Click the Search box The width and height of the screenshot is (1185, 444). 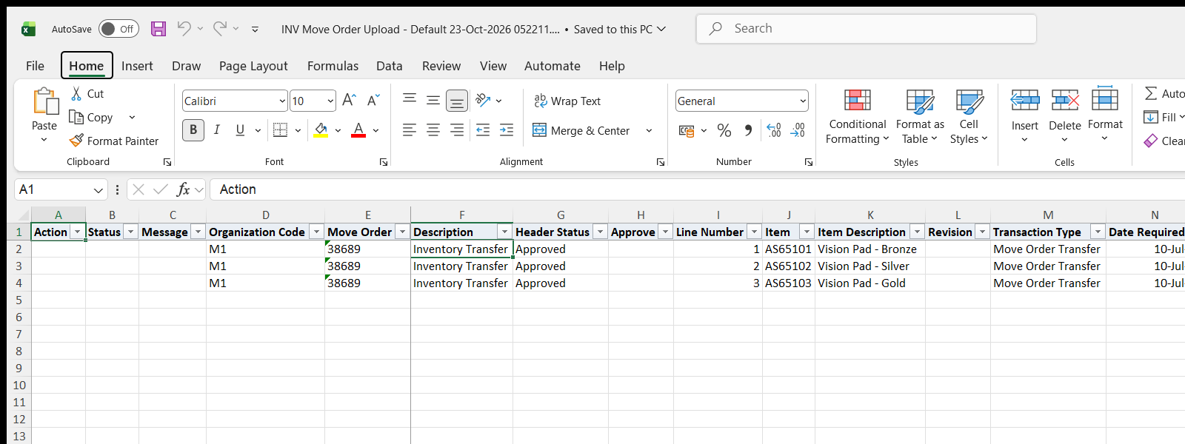point(866,29)
